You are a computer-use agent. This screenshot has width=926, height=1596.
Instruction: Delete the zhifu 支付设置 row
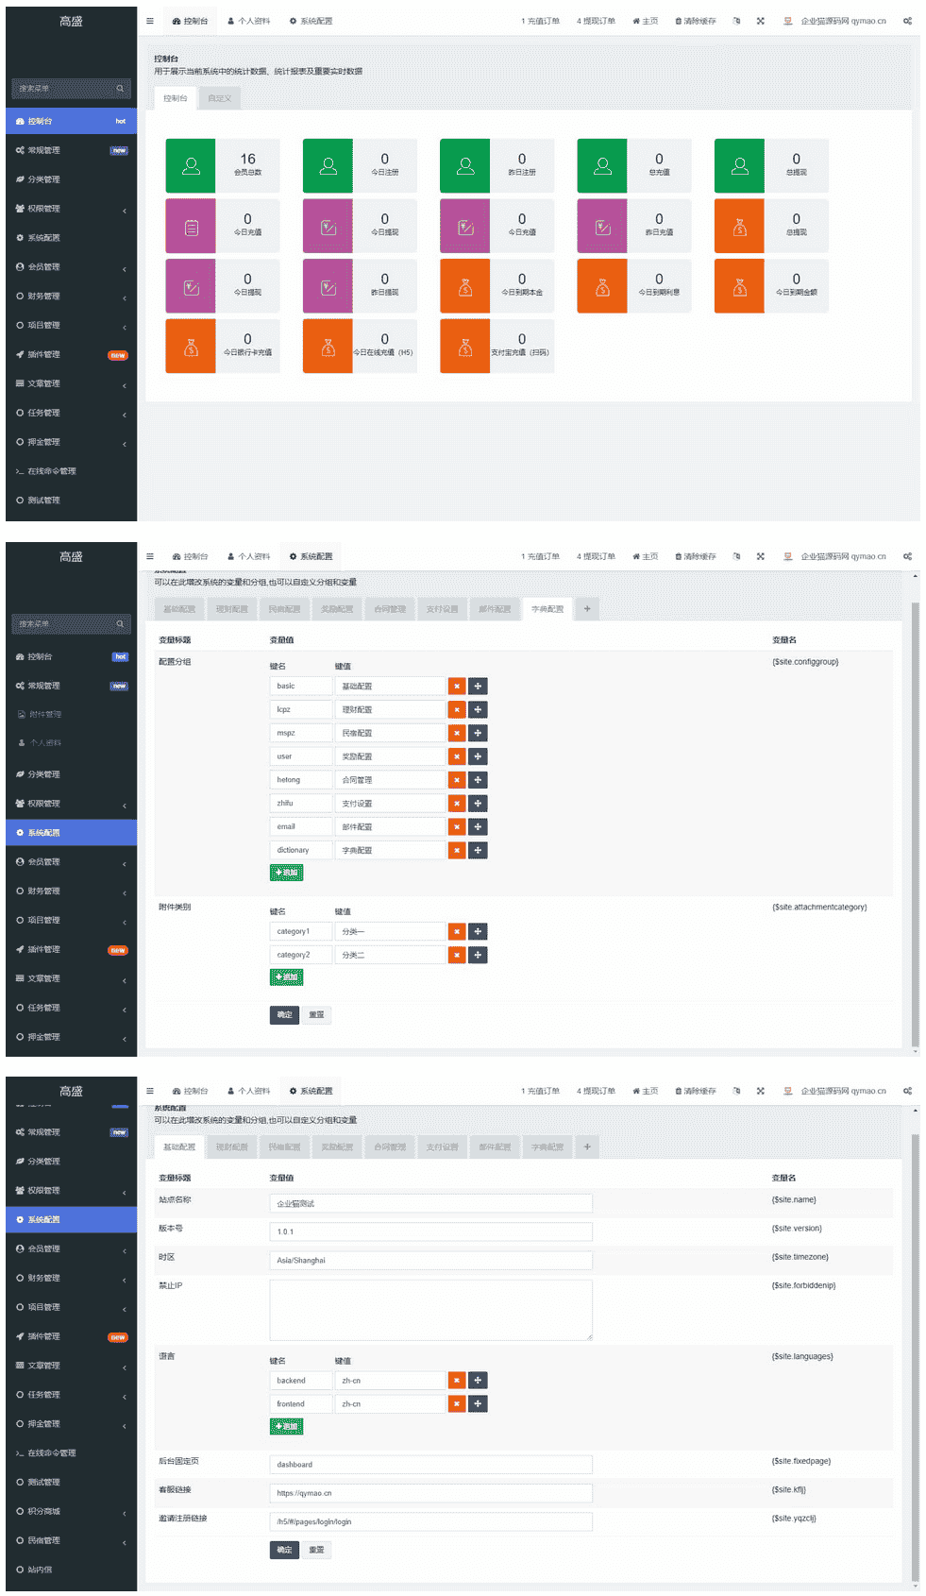(457, 804)
